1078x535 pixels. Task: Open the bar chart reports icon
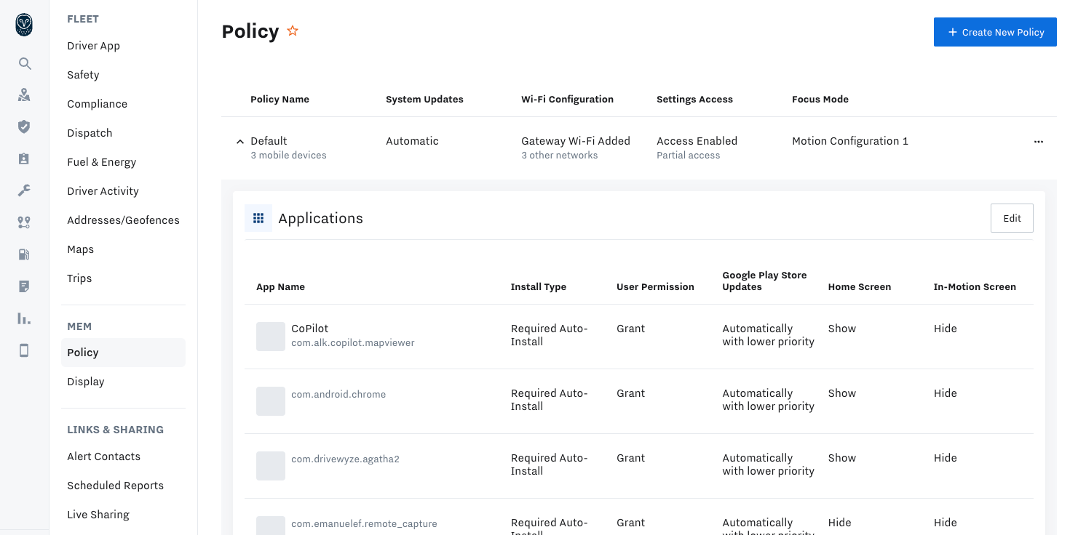[x=24, y=318]
